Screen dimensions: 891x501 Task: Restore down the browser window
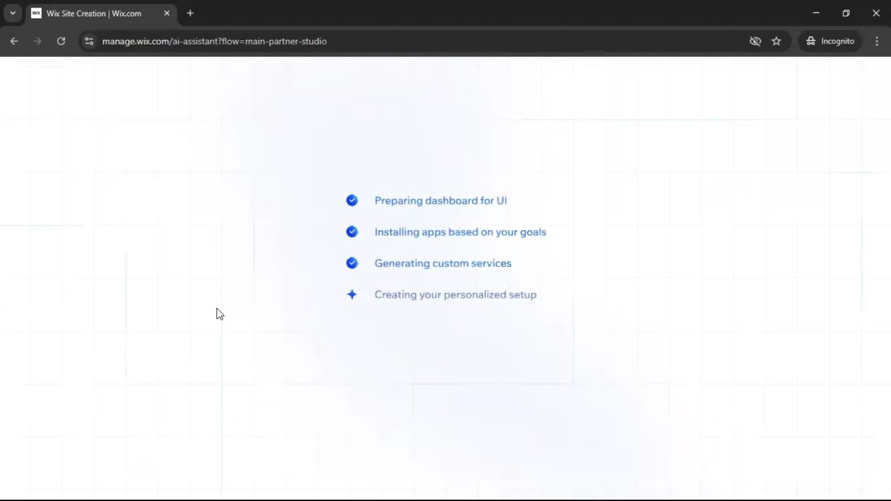click(846, 13)
